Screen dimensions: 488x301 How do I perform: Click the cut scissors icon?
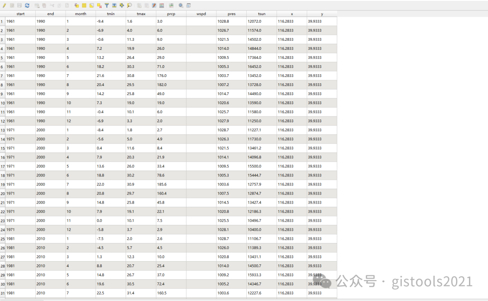52,5
